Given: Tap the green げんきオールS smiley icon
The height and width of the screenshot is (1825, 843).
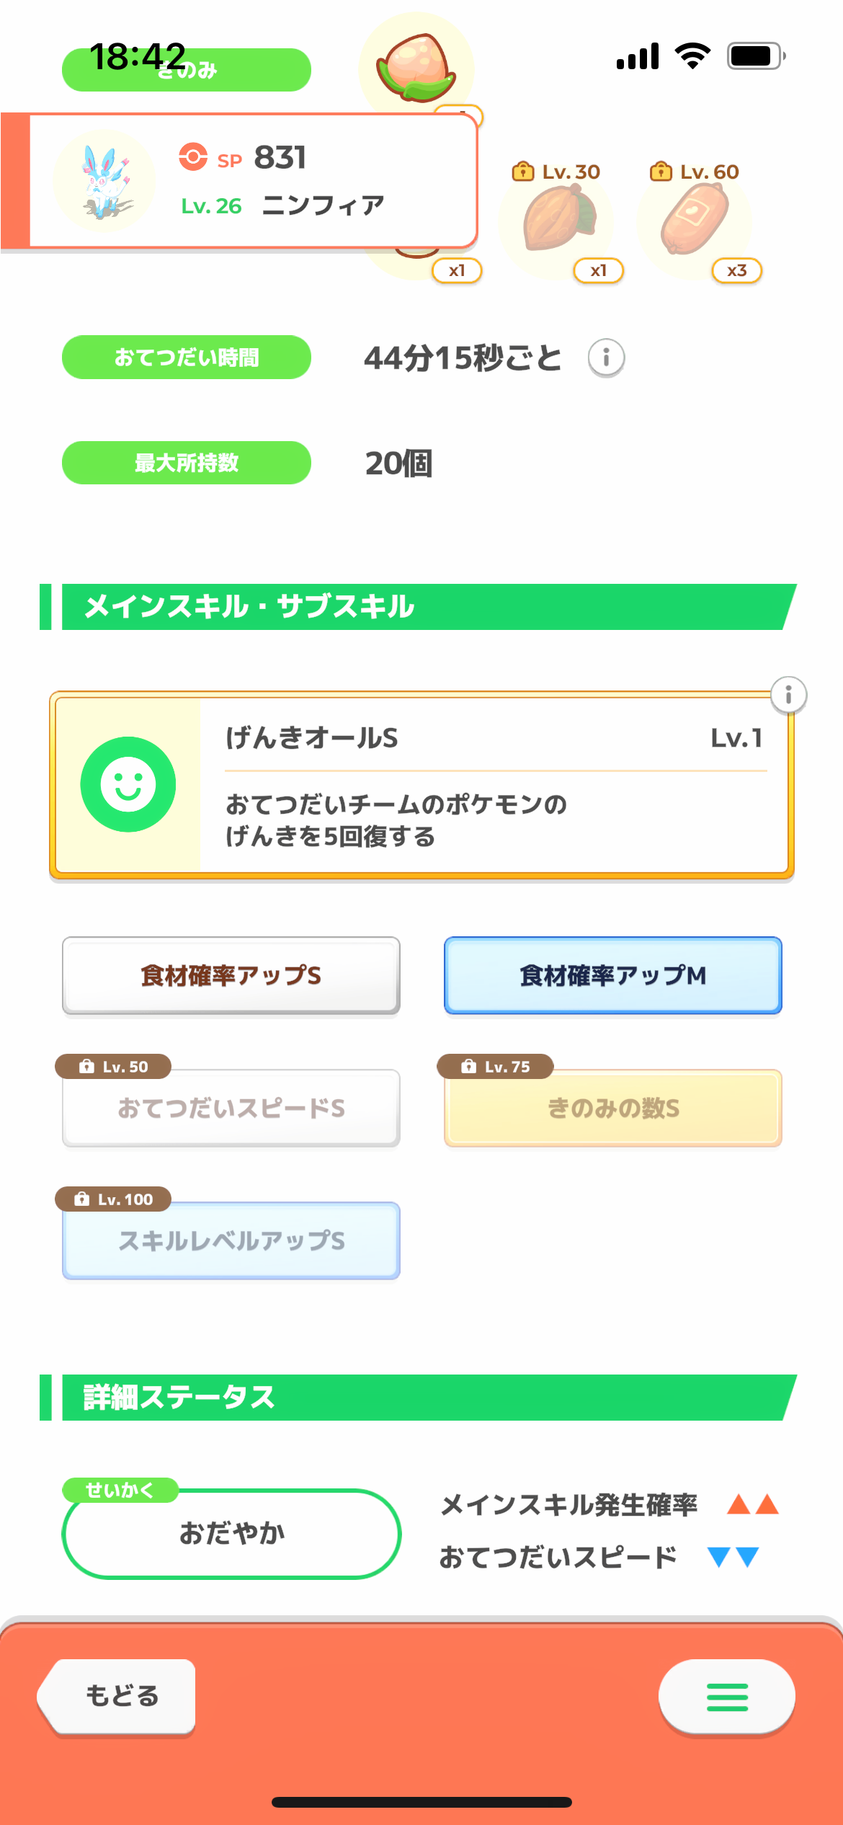Looking at the screenshot, I should 128,784.
